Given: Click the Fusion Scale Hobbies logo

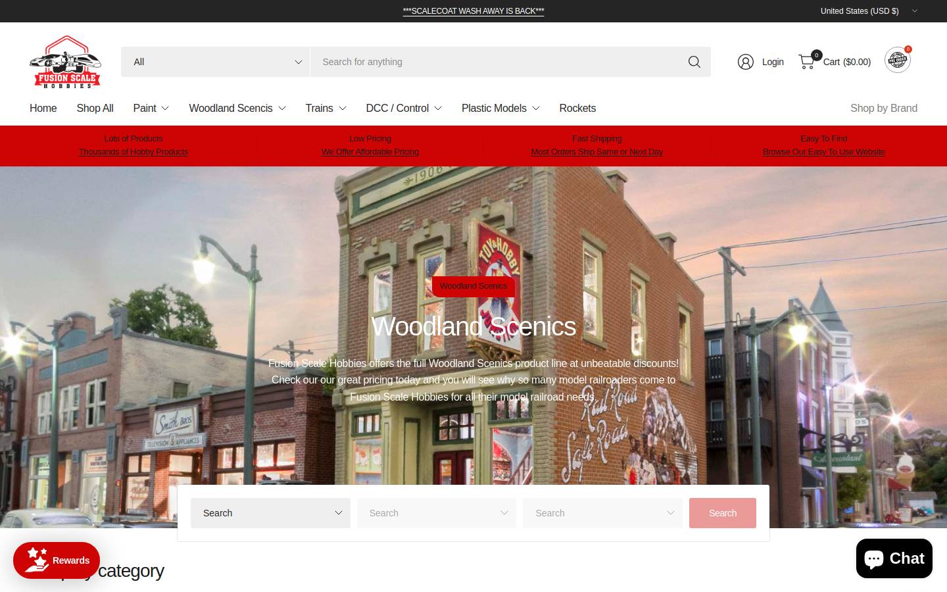Looking at the screenshot, I should (x=66, y=62).
